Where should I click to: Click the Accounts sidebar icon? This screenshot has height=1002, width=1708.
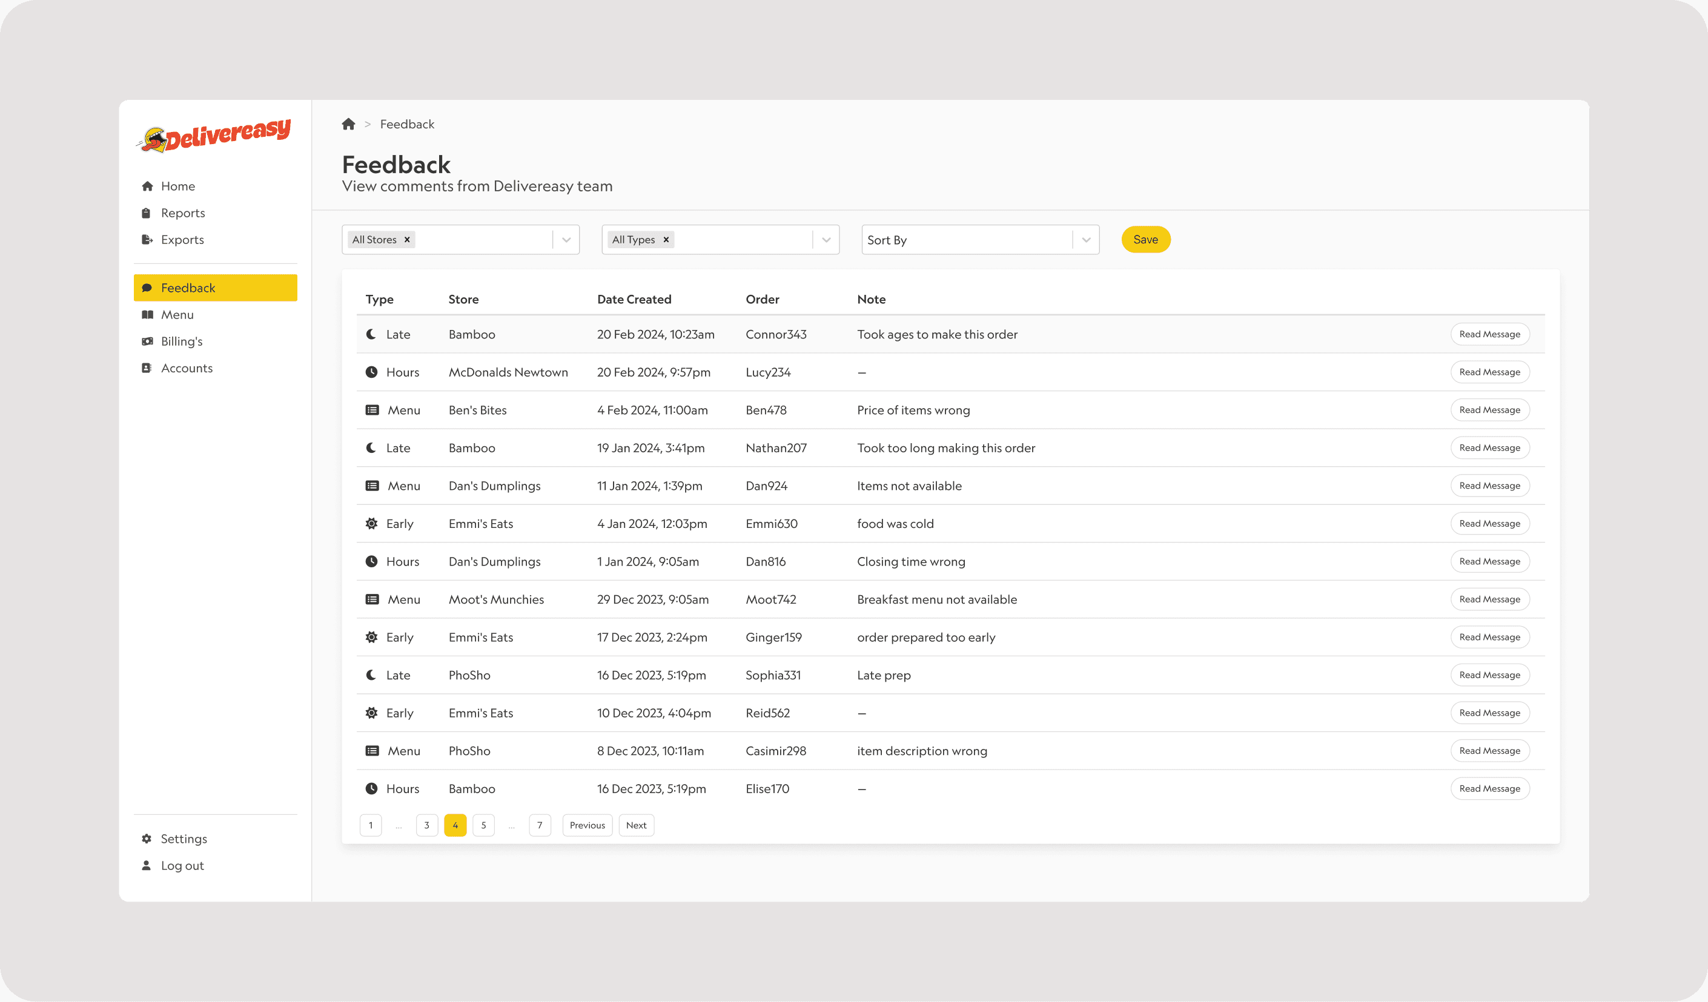pos(147,368)
